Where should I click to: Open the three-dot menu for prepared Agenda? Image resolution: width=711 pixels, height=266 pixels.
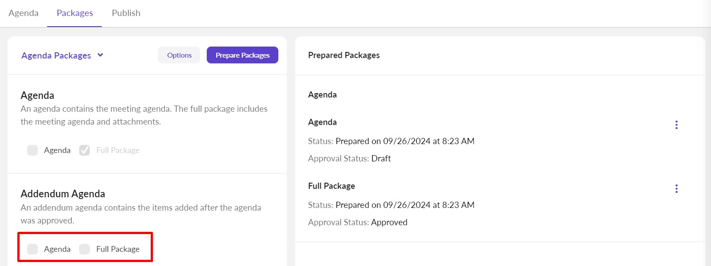[676, 125]
